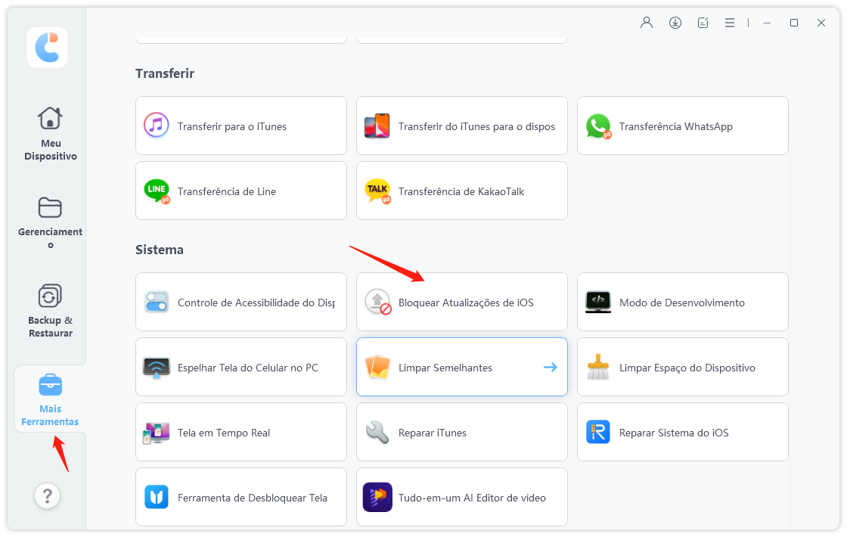Click the wrench Reparar iTunes icon
Viewport: 847px width, 537px height.
[377, 433]
